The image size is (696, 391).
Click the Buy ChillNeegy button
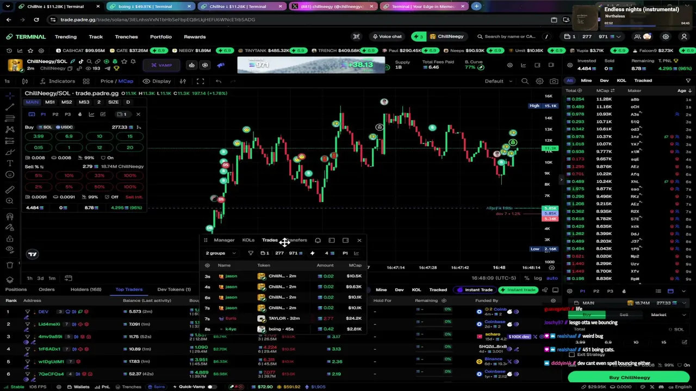tap(629, 377)
